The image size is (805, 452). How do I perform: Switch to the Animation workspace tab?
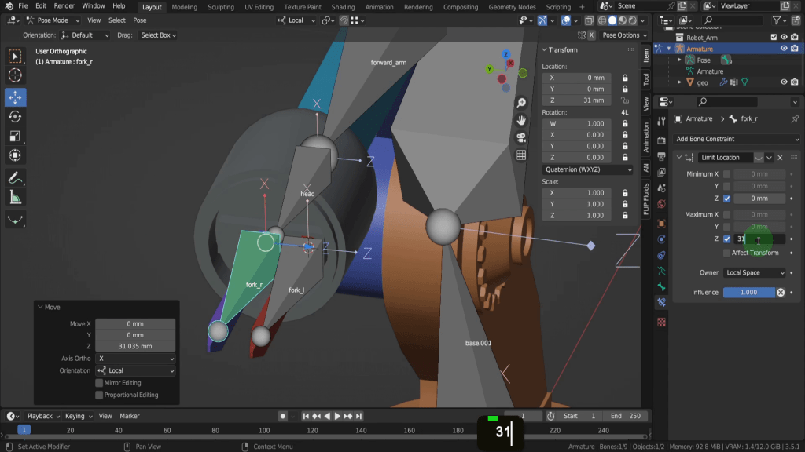(379, 7)
